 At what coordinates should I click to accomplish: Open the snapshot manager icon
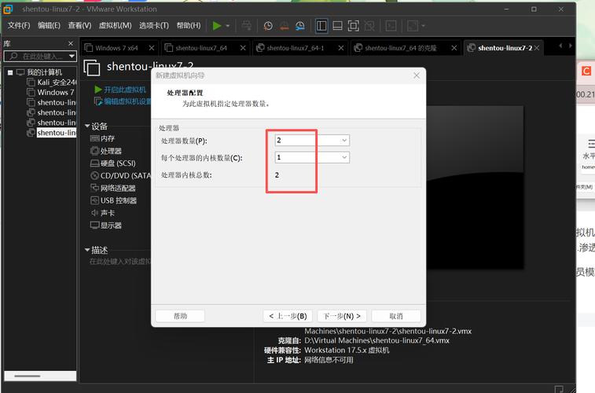(x=299, y=26)
